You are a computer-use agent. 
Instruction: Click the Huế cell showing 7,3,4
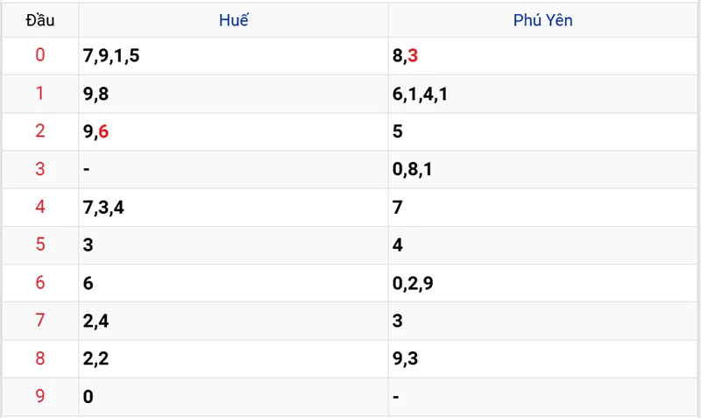pos(103,208)
